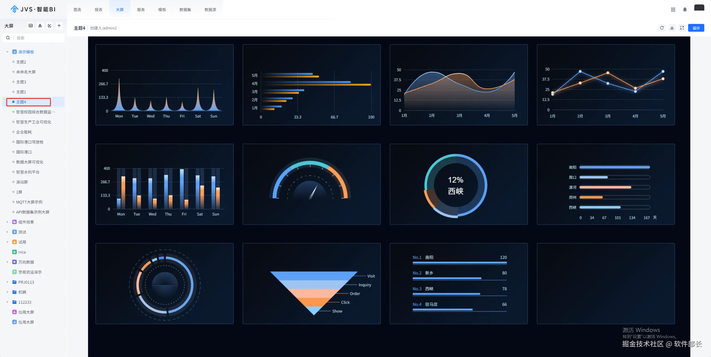Image resolution: width=711 pixels, height=357 pixels.
Task: Click the refresh icon in top toolbar
Action: (x=662, y=28)
